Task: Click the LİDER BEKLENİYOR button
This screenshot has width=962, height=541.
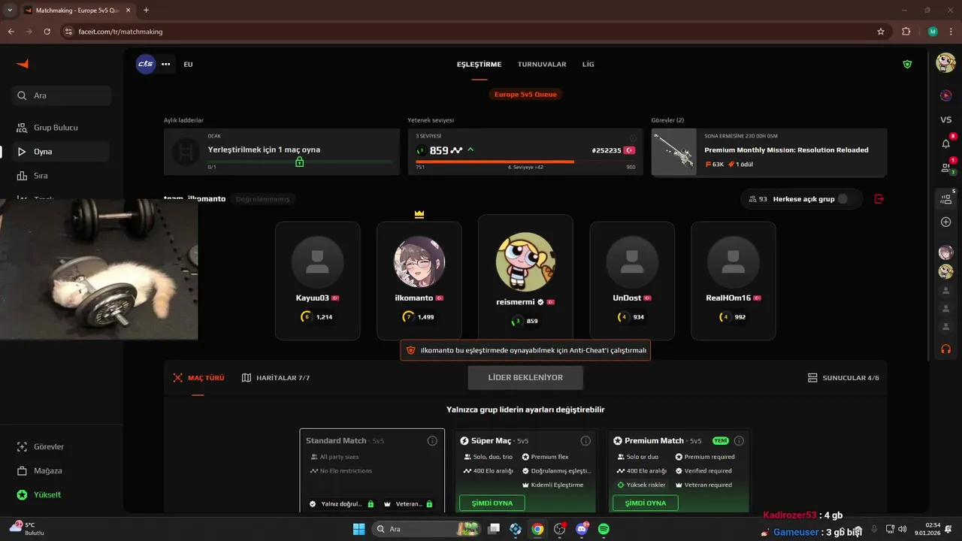Action: point(525,378)
